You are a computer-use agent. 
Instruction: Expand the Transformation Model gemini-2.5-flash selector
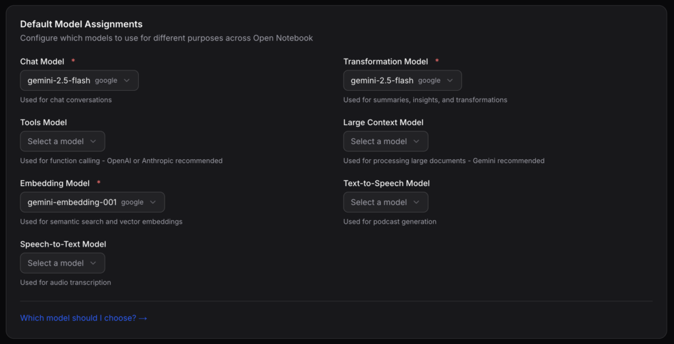[x=402, y=80]
